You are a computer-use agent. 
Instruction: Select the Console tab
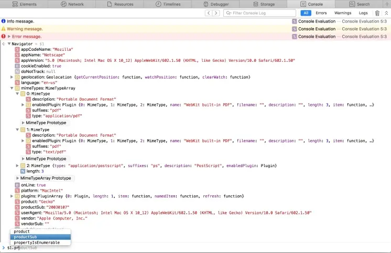point(311,4)
